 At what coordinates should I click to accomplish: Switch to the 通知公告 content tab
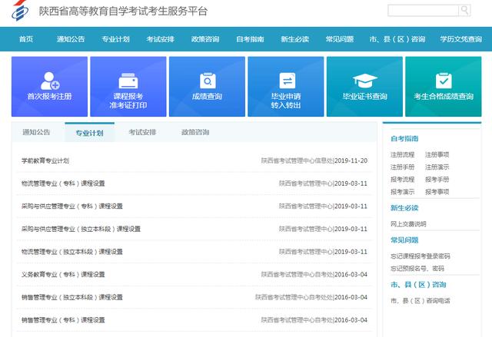tap(36, 132)
